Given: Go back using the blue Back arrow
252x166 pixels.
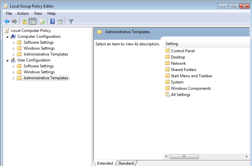Looking at the screenshot, I should 7,21.
